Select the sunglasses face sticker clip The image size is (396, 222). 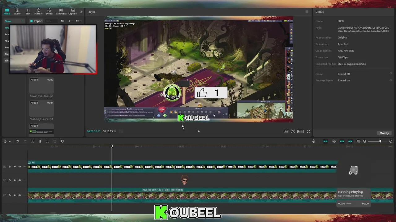coord(184,180)
